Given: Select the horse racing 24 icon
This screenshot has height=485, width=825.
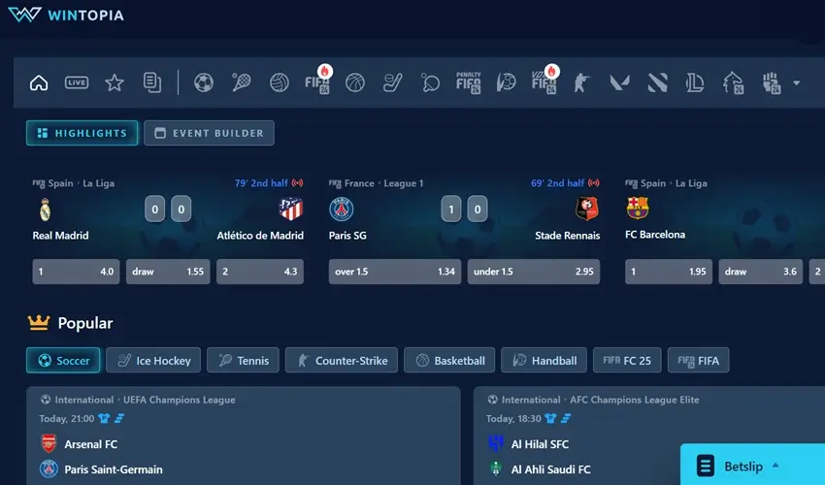Looking at the screenshot, I should point(734,82).
